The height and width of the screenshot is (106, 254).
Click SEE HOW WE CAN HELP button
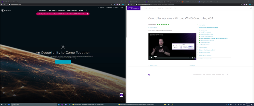point(63,62)
